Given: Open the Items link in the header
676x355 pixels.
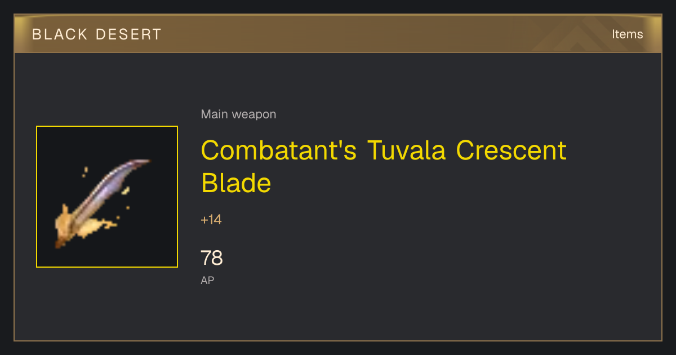Looking at the screenshot, I should click(x=627, y=34).
